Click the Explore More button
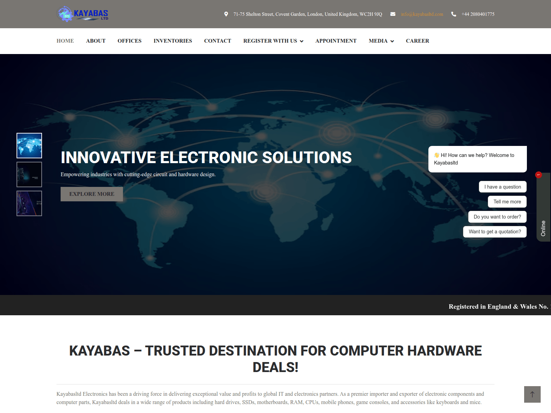This screenshot has width=551, height=413. point(92,194)
